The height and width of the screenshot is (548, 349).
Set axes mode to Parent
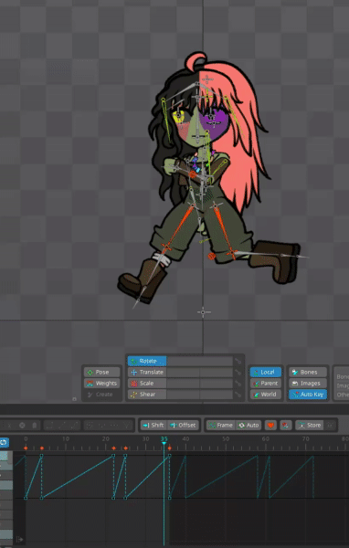[x=266, y=383]
